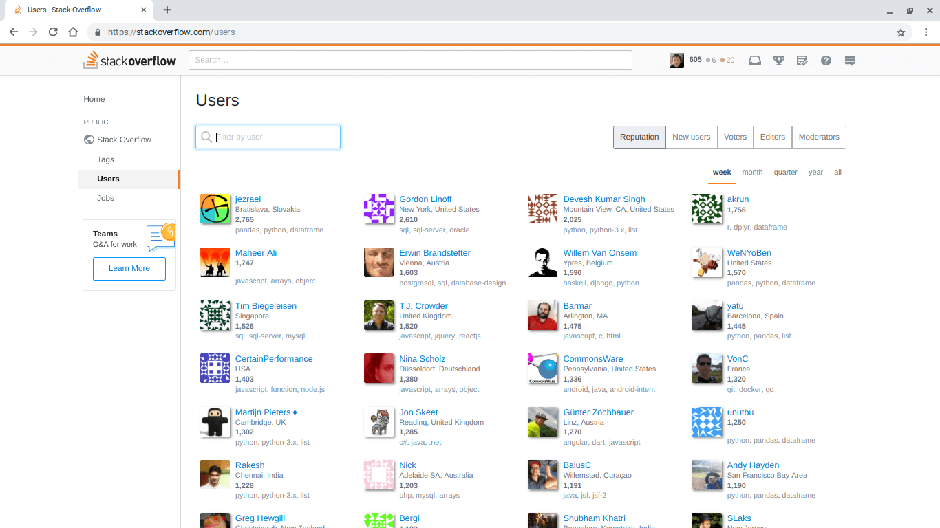
Task: Select the all time filter
Action: [837, 173]
